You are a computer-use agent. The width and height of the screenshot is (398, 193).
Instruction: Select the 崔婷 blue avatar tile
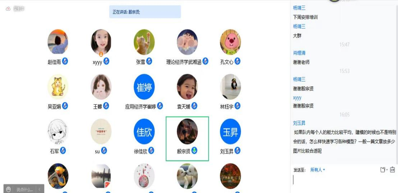pyautogui.click(x=144, y=87)
